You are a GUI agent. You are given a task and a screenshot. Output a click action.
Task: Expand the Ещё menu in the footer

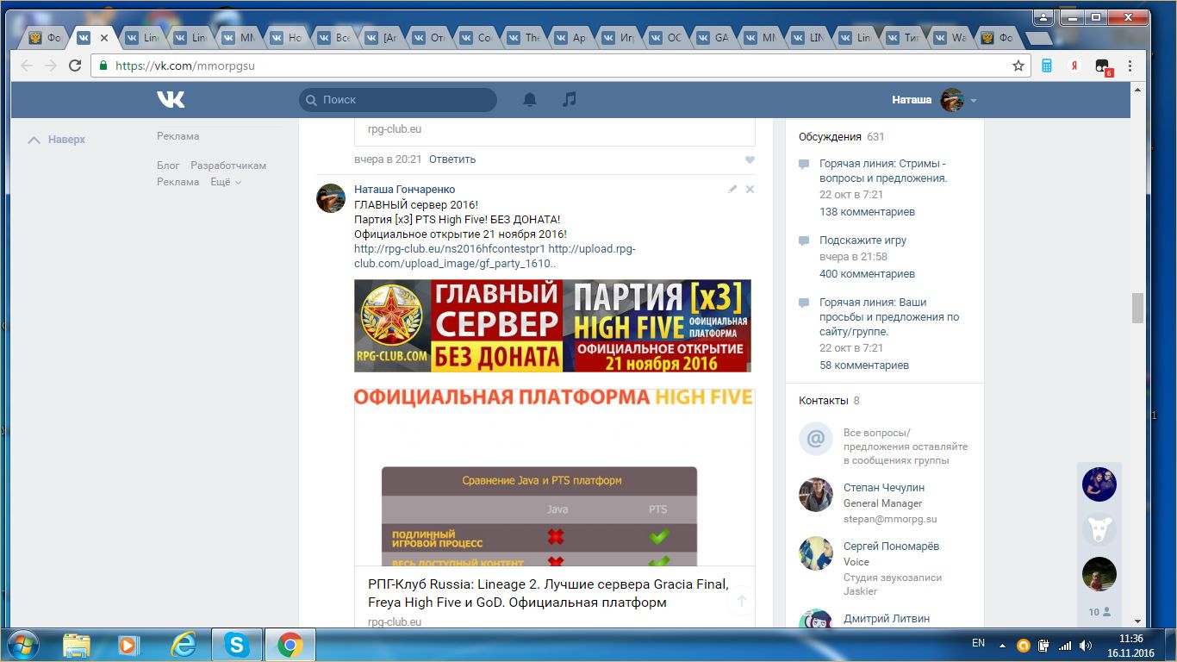pos(226,182)
